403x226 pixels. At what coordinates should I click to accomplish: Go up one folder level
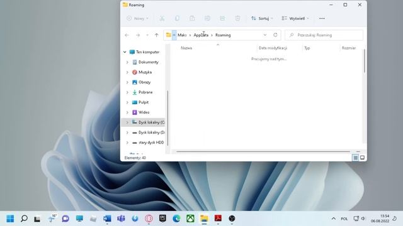point(157,35)
